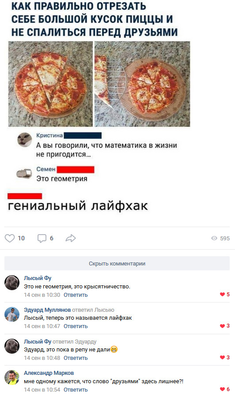Like Лысый Фу's крысятничество comment heart

click(223, 294)
